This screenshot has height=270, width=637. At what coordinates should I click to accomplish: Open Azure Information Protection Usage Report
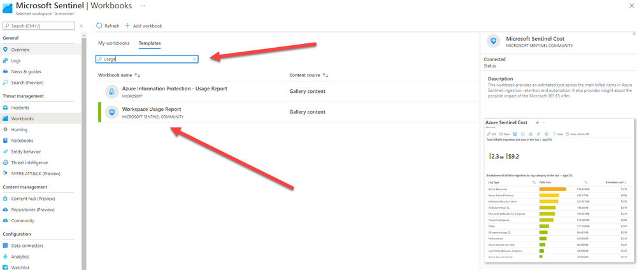[174, 89]
